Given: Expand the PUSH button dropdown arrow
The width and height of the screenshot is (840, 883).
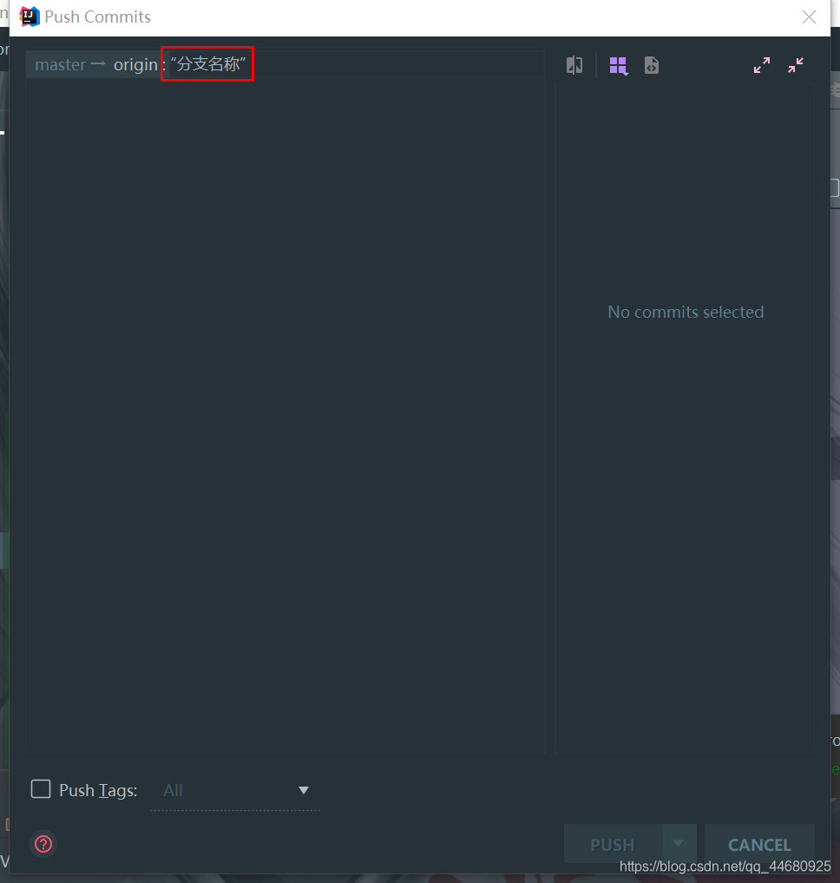Looking at the screenshot, I should (x=679, y=844).
